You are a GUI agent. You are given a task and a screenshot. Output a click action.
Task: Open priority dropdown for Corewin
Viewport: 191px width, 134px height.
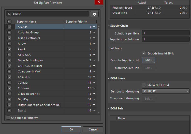(x=94, y=88)
